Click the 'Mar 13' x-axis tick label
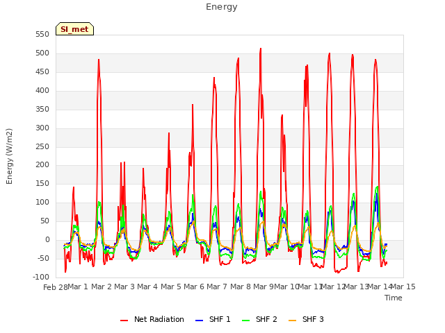Screen dimensions: 445x333 click(356, 287)
